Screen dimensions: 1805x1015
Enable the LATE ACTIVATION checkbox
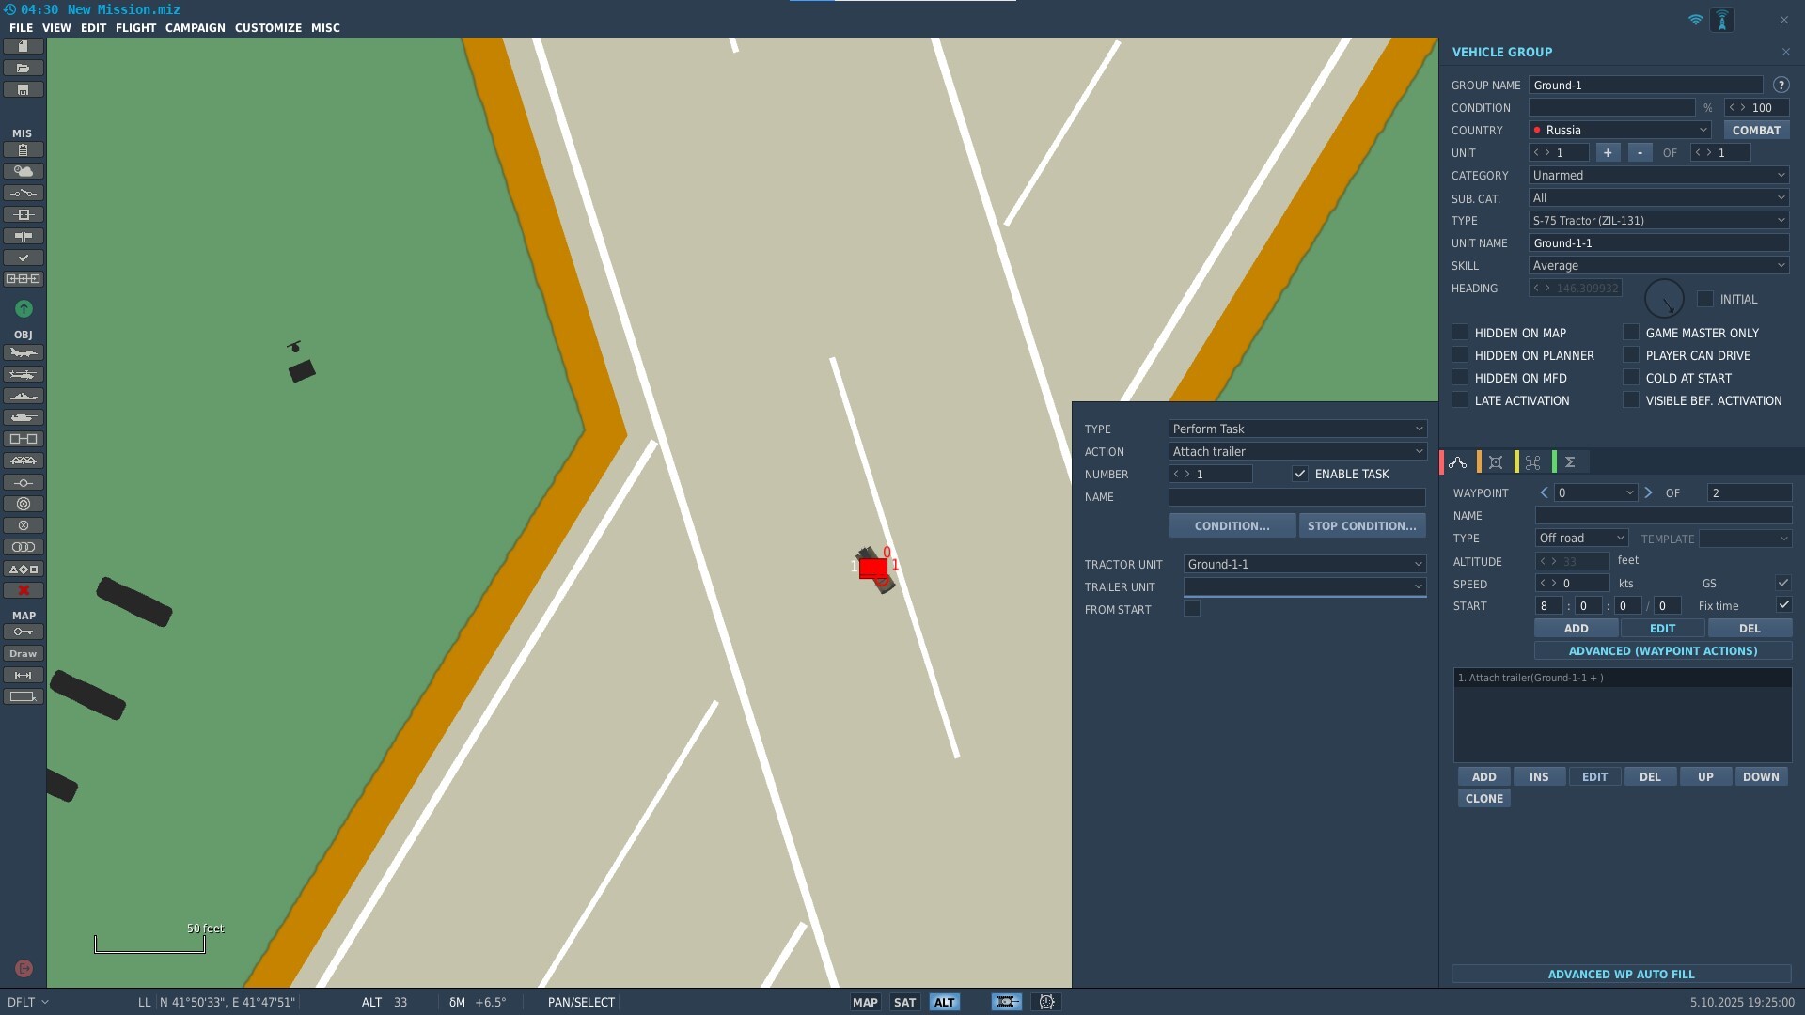(1460, 400)
